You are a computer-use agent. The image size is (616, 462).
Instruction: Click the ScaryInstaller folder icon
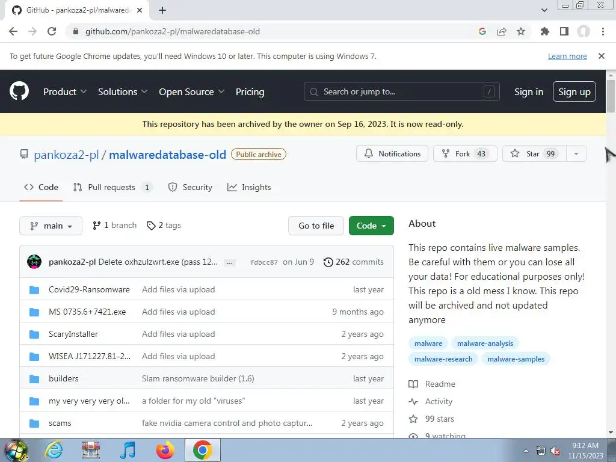(34, 334)
